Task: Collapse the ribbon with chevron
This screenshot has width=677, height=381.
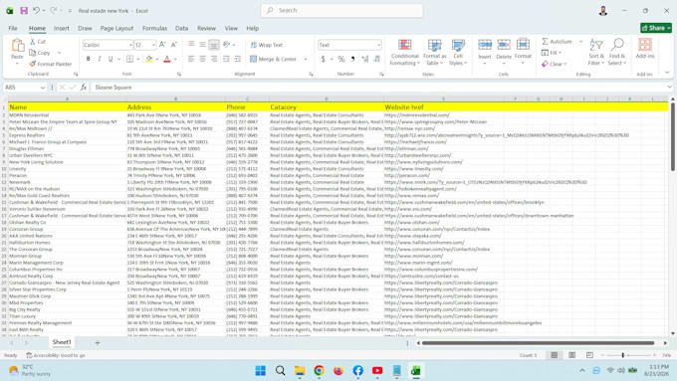Action: click(667, 73)
